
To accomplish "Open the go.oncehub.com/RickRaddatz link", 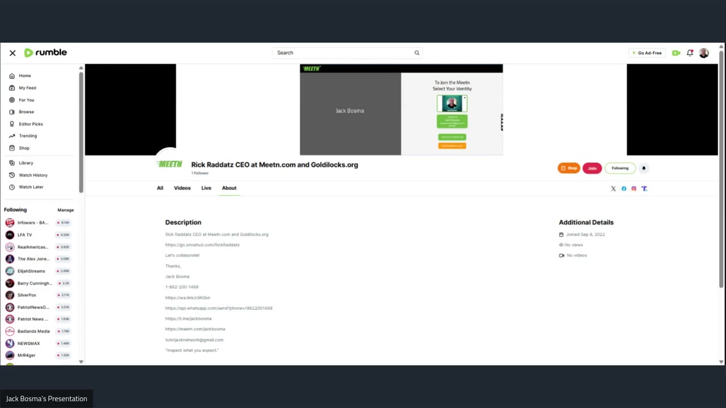I will (202, 245).
